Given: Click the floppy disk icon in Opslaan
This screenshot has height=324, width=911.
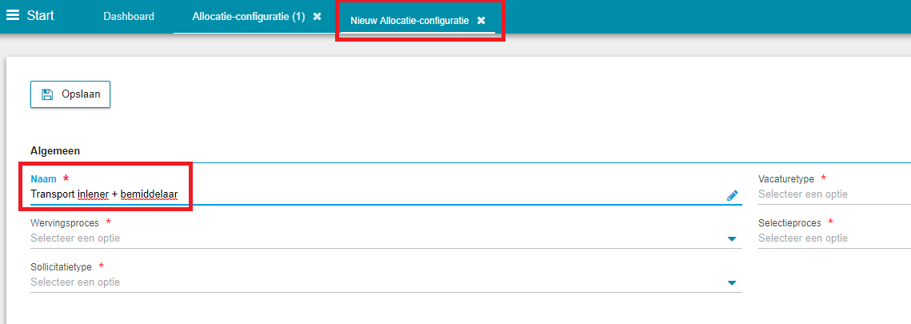Looking at the screenshot, I should click(47, 94).
